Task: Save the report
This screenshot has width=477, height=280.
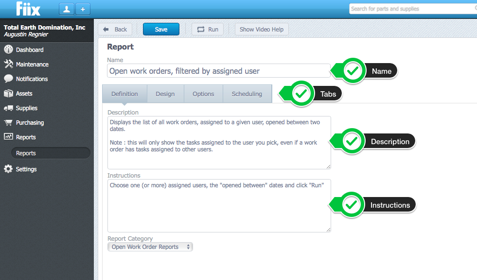Action: coord(161,29)
